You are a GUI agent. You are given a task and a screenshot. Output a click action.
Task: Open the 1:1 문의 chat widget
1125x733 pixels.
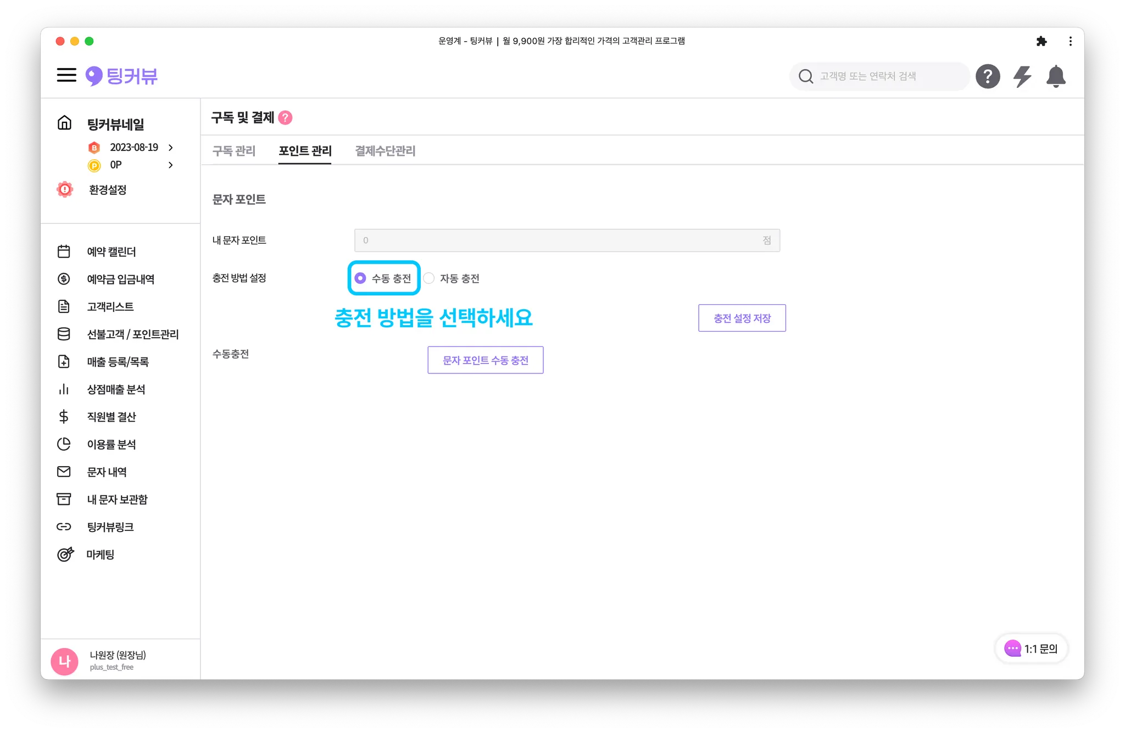[x=1031, y=648]
